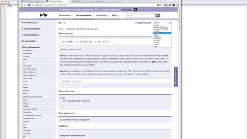The image size is (247, 139).
Task: Go back with the browser back arrow
Action: point(22,5)
